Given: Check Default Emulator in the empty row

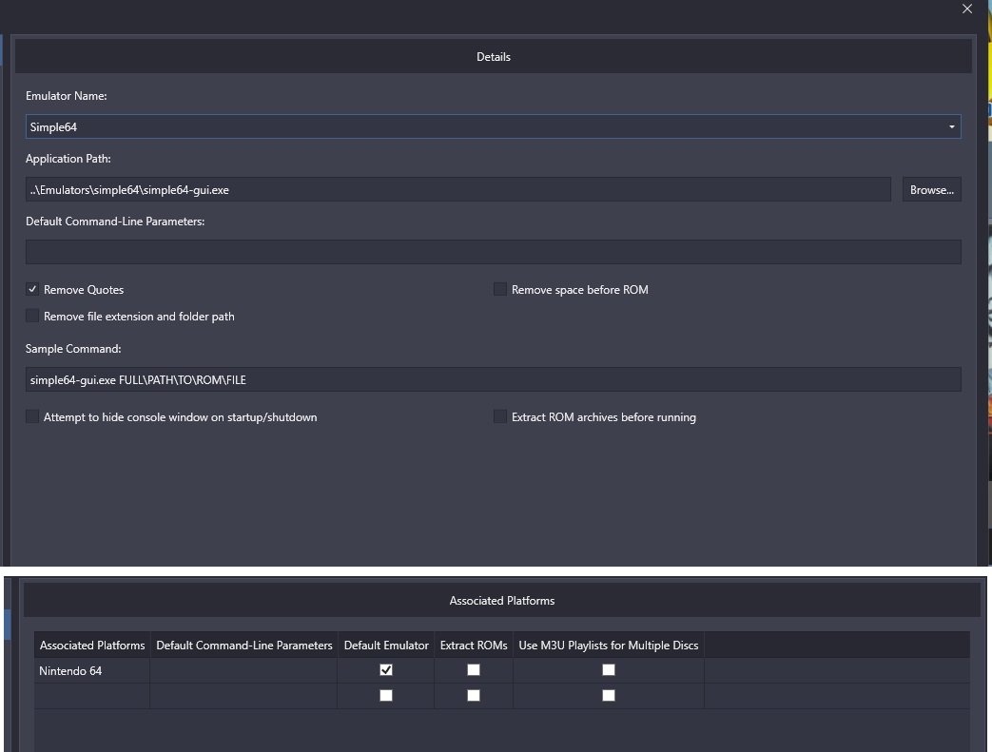Looking at the screenshot, I should (386, 696).
